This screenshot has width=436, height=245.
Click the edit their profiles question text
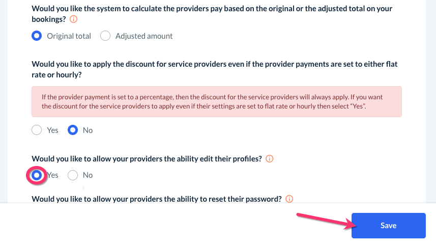147,159
